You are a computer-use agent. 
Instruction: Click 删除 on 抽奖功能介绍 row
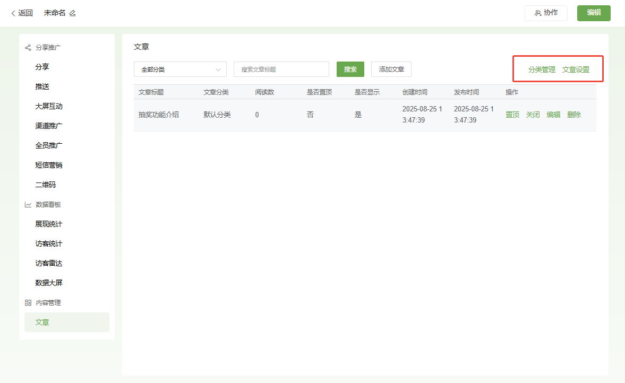click(x=574, y=115)
